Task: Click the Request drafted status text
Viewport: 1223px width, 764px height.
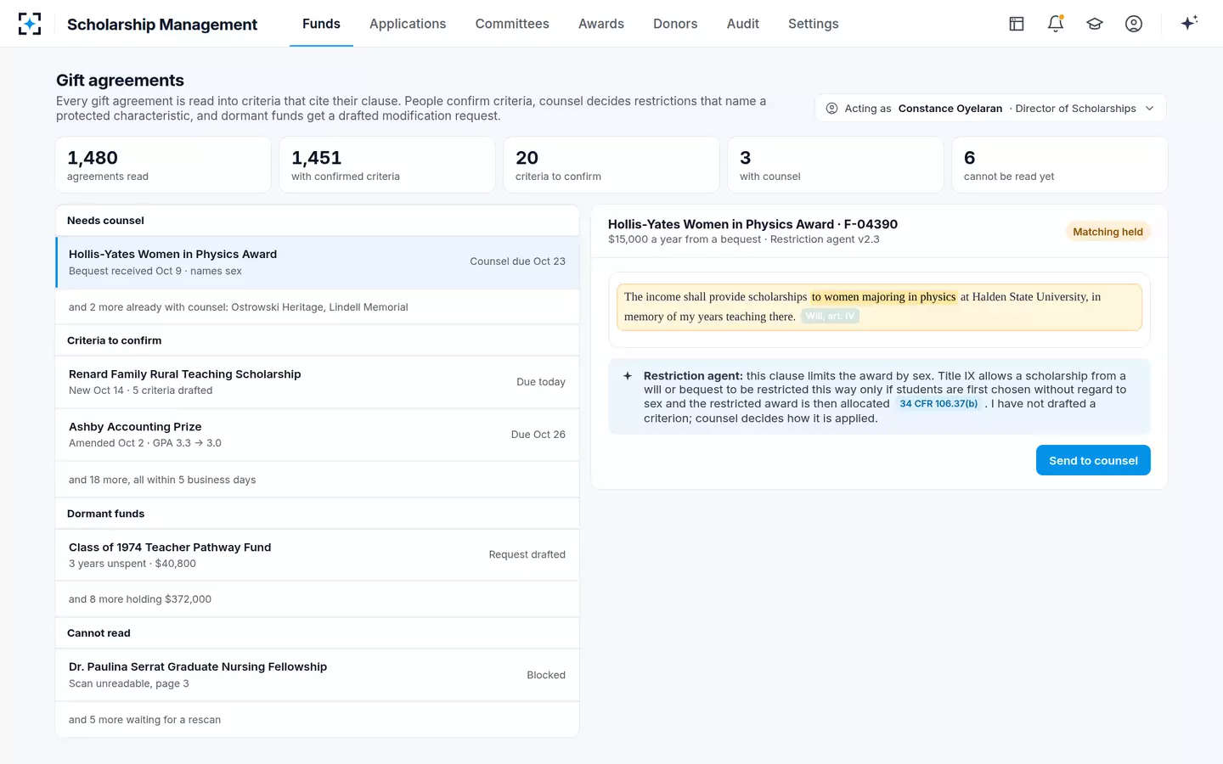Action: click(x=527, y=554)
